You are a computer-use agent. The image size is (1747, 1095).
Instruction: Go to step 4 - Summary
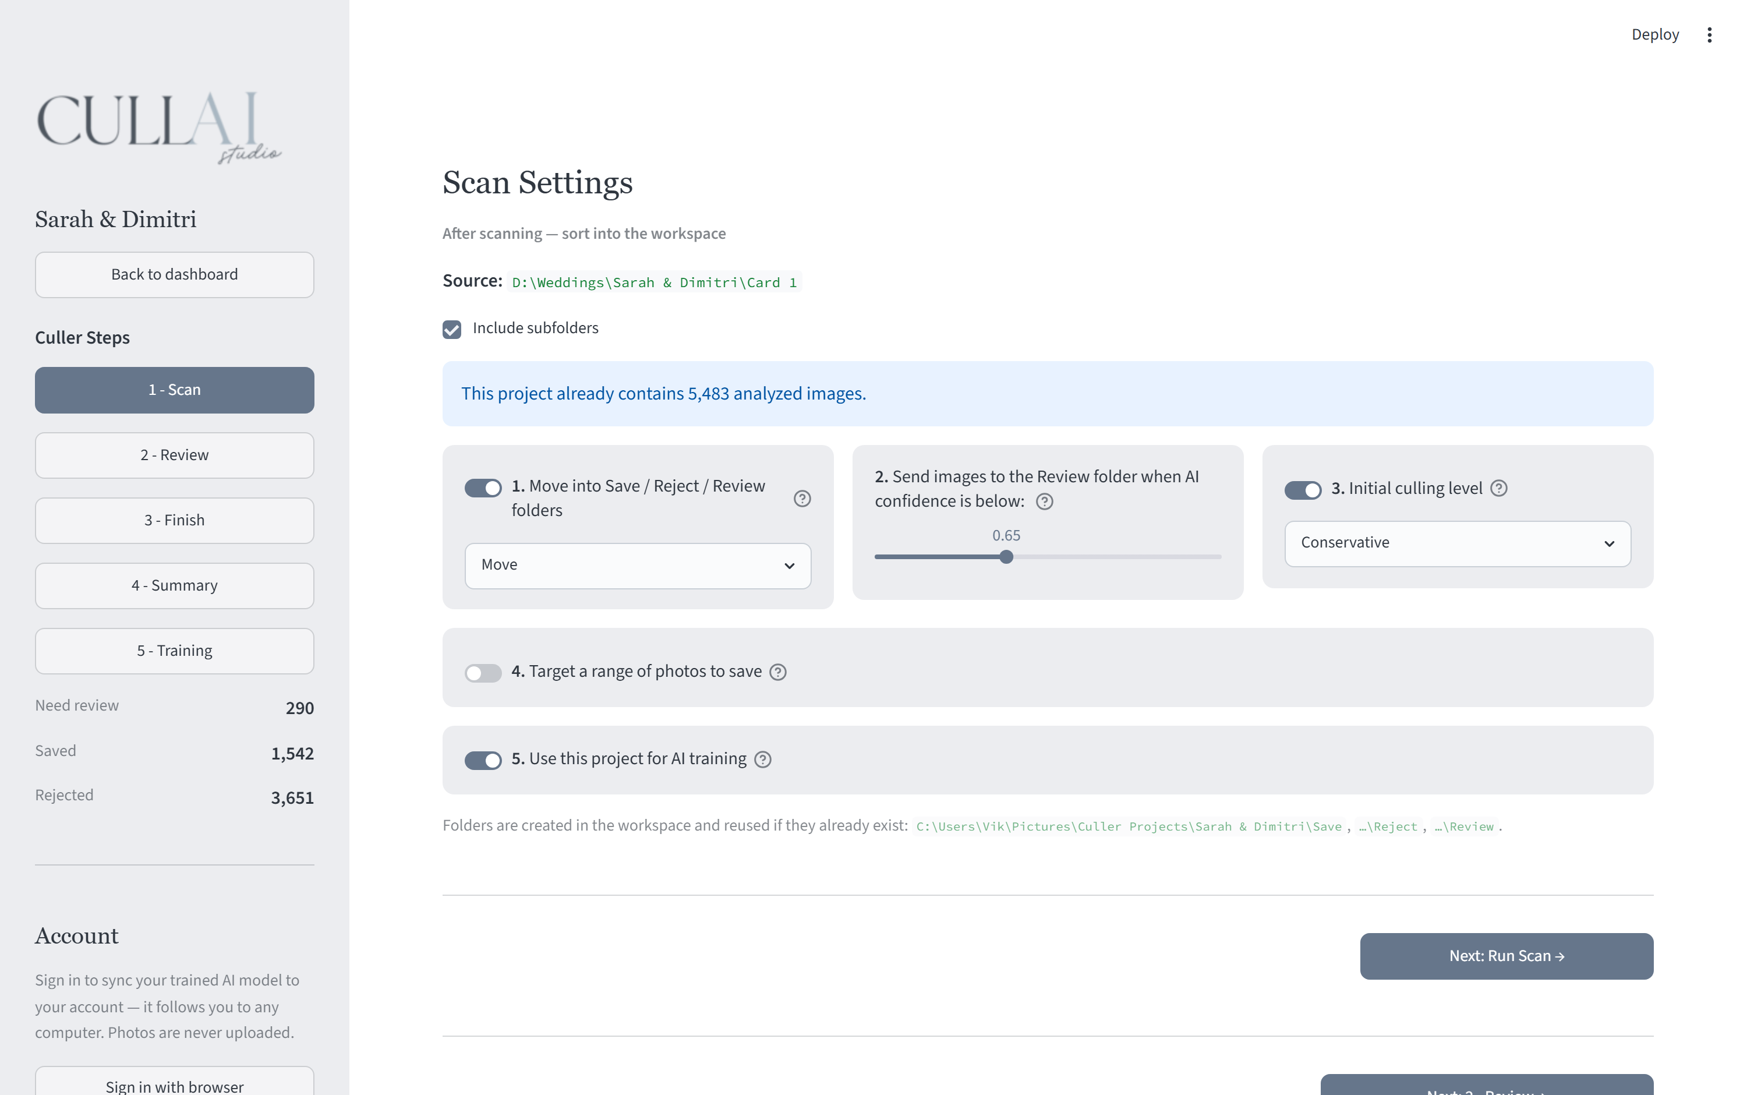[175, 586]
